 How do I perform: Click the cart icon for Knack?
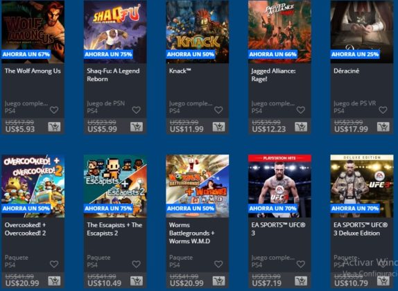click(219, 127)
